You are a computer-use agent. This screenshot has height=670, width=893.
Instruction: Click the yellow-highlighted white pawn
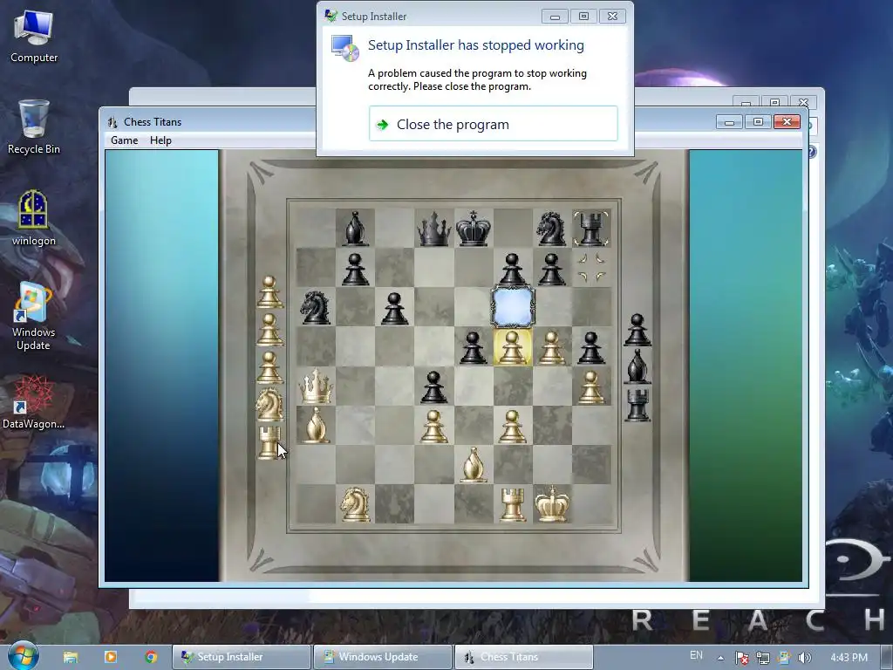[x=513, y=347]
